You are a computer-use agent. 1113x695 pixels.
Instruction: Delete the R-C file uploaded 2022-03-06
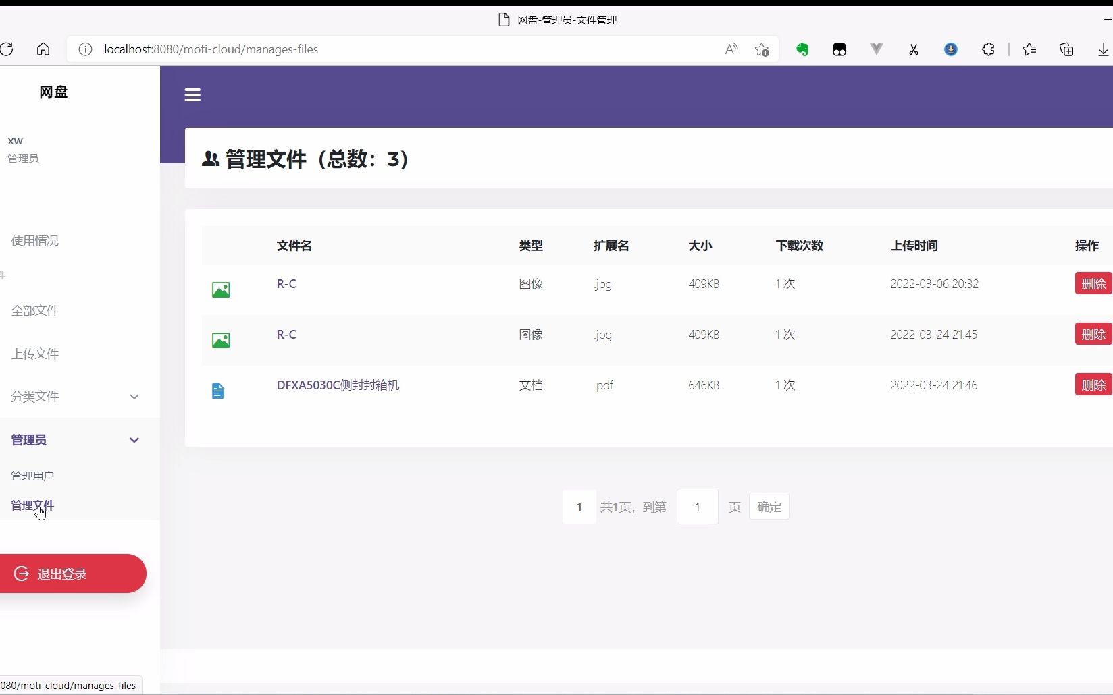pyautogui.click(x=1093, y=283)
